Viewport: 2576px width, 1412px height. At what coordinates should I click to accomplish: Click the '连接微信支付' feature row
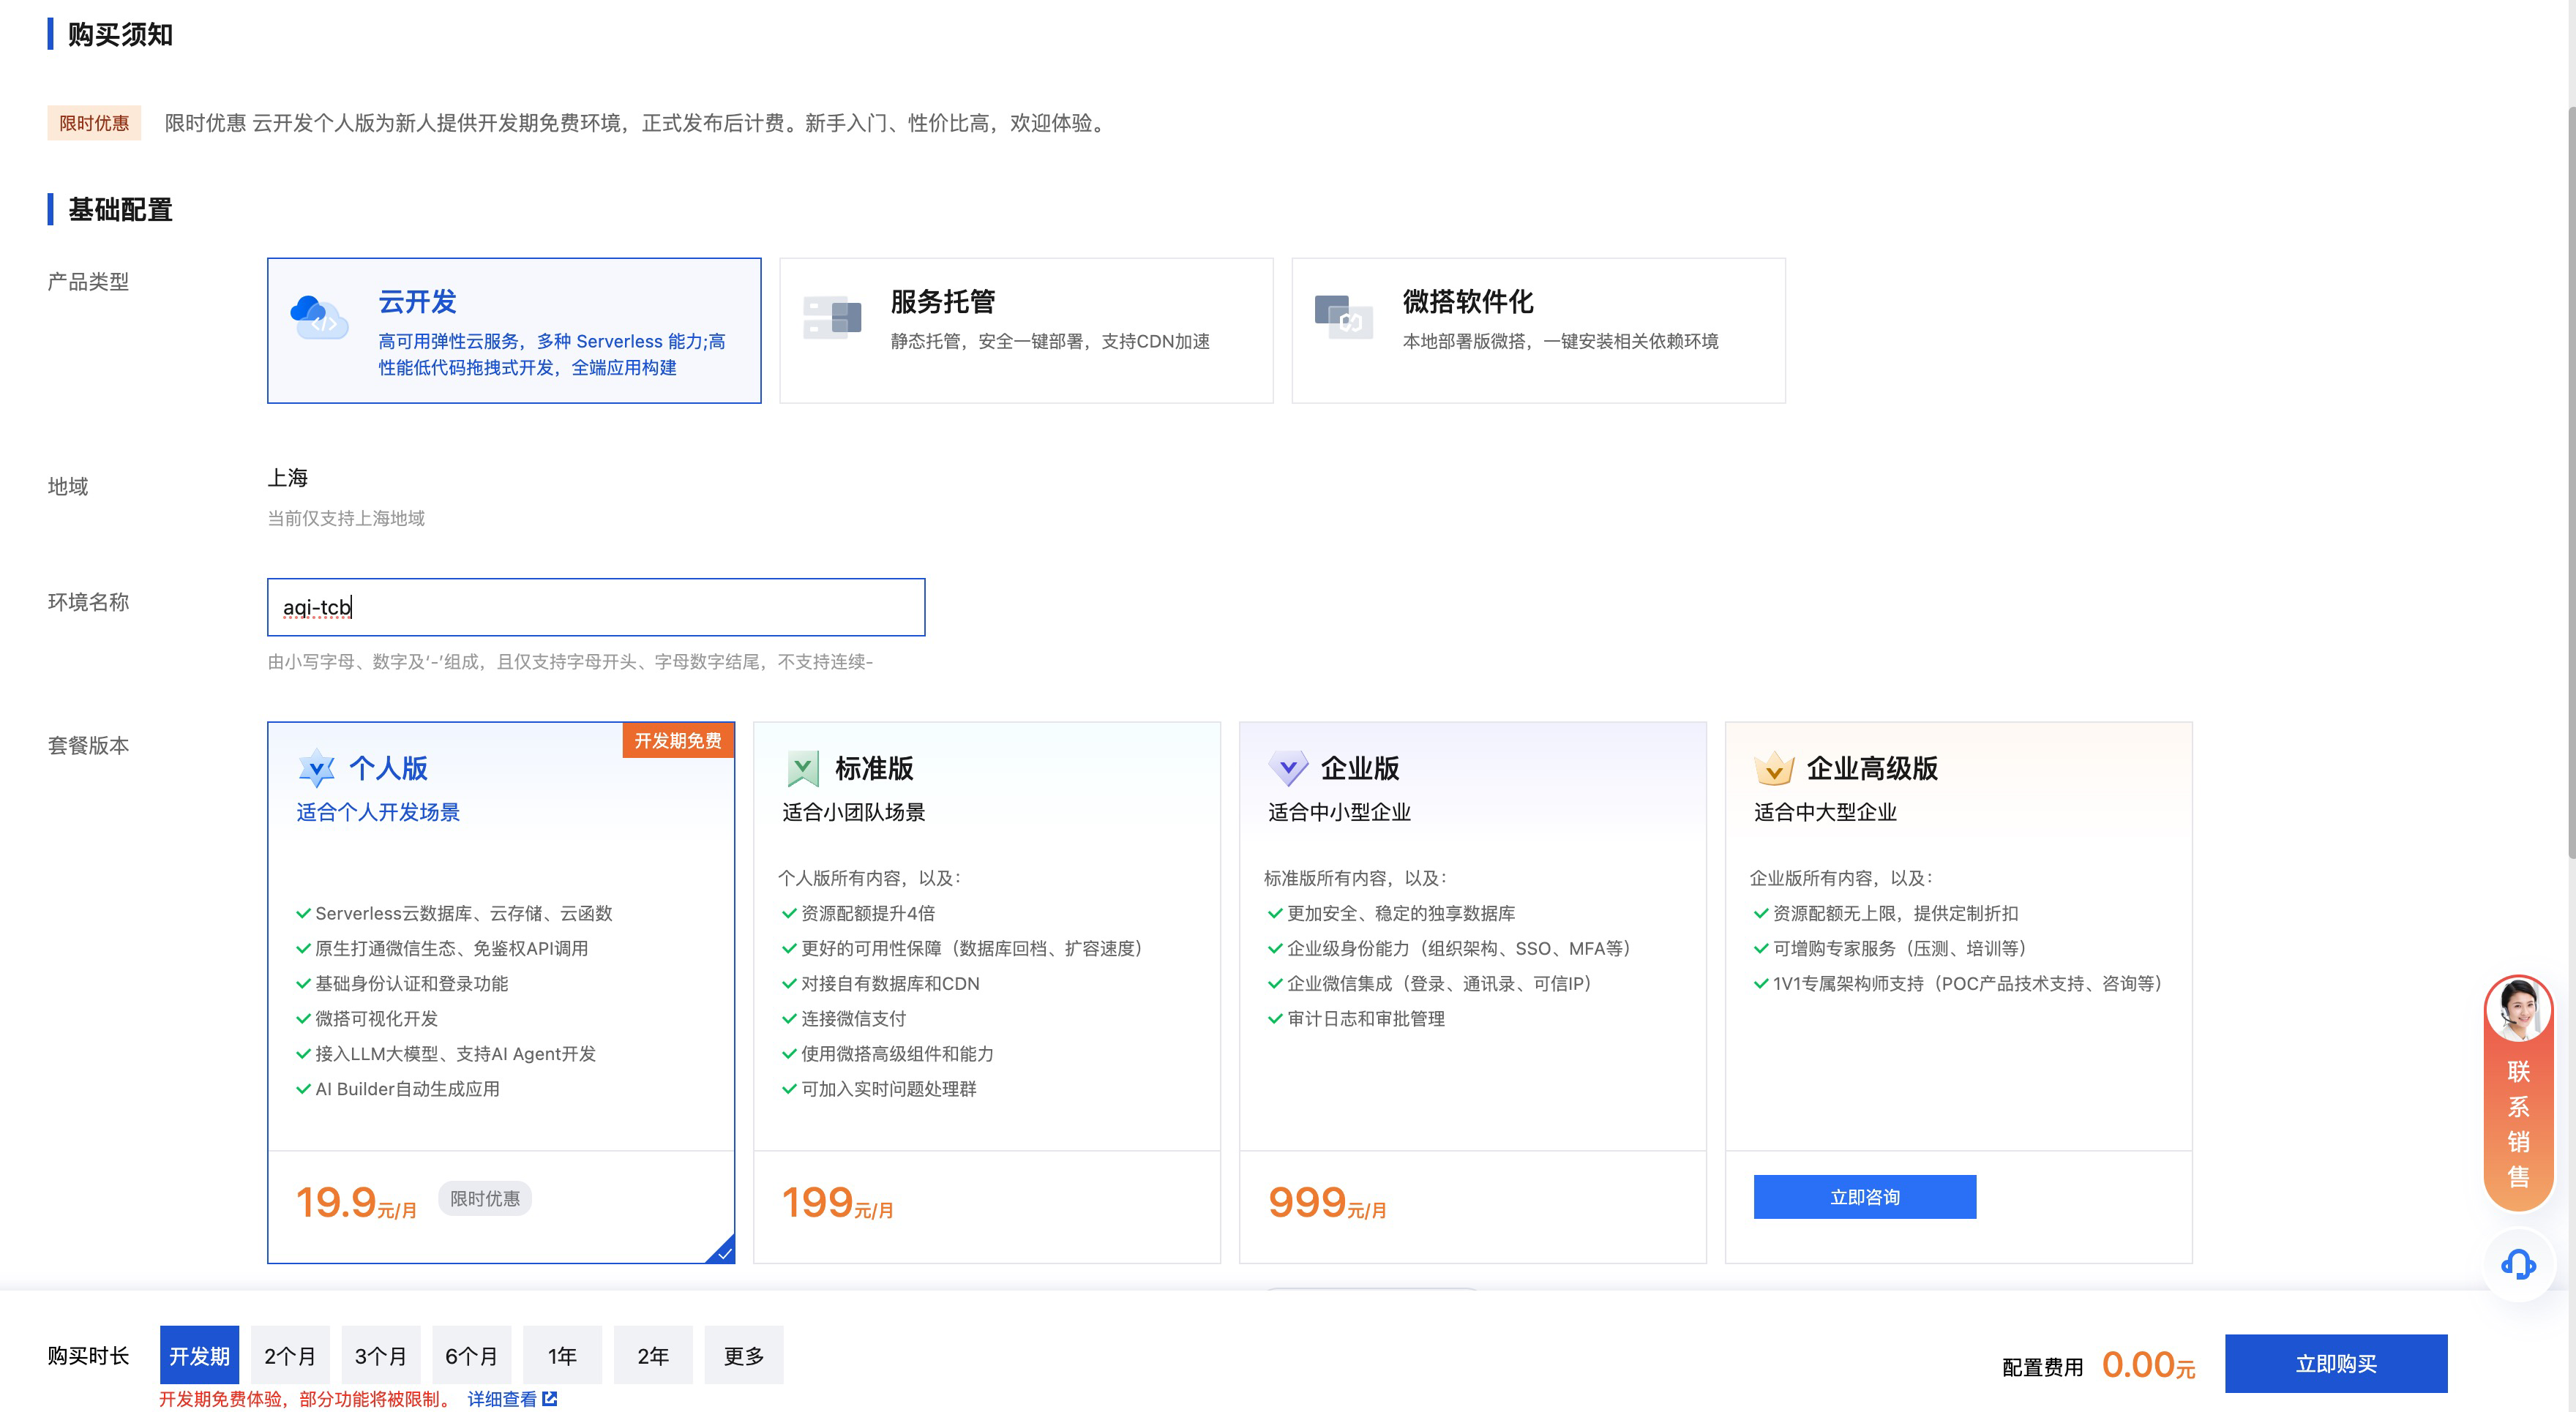[844, 1018]
